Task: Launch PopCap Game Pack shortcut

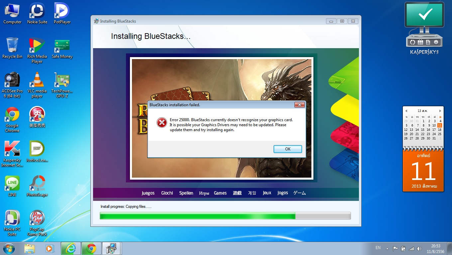Action: coord(37,223)
